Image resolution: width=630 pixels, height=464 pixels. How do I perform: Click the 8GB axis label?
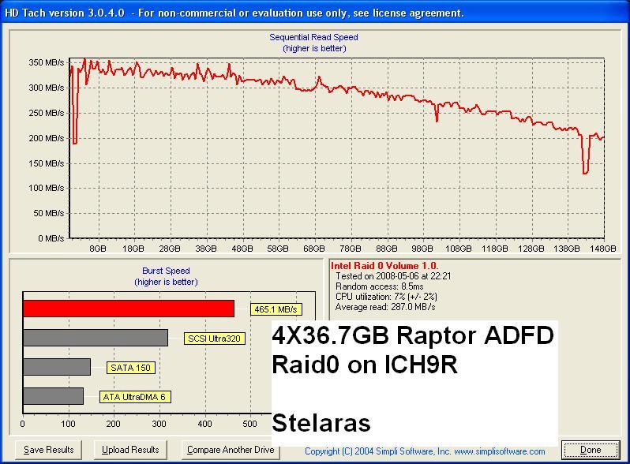click(x=98, y=249)
